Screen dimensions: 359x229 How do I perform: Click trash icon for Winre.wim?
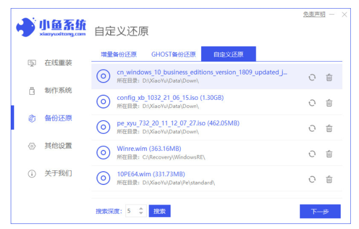pos(329,154)
